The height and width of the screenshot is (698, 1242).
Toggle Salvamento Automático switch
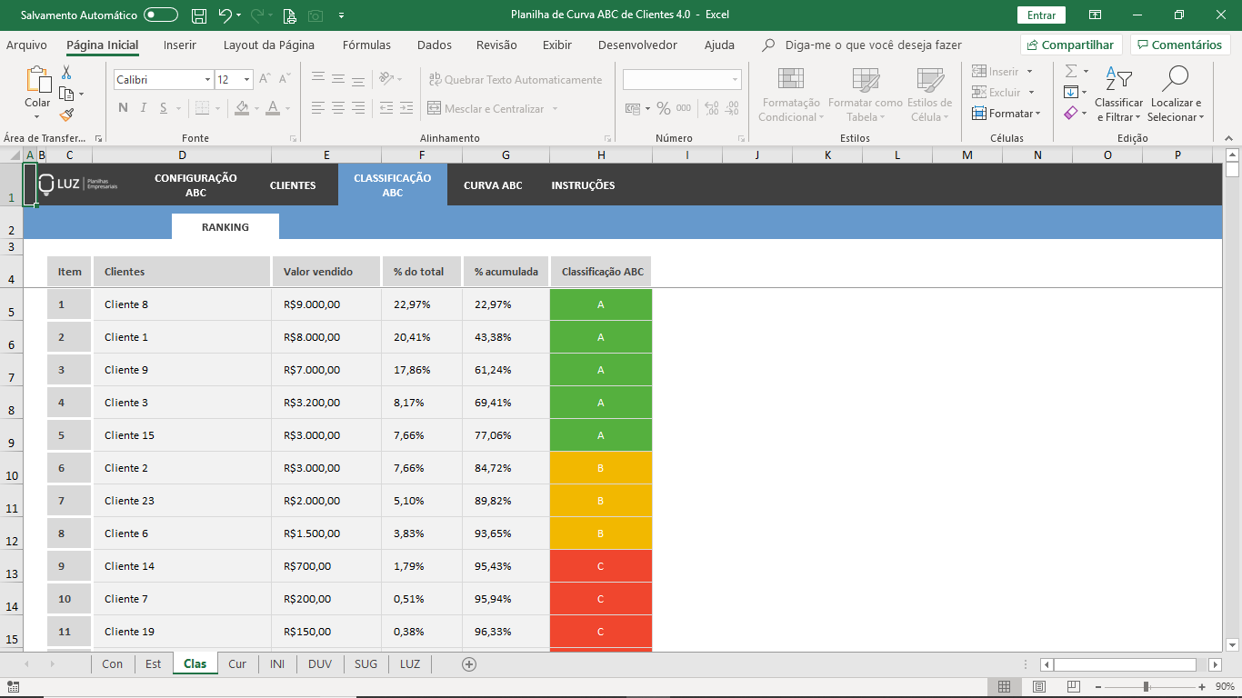(161, 15)
